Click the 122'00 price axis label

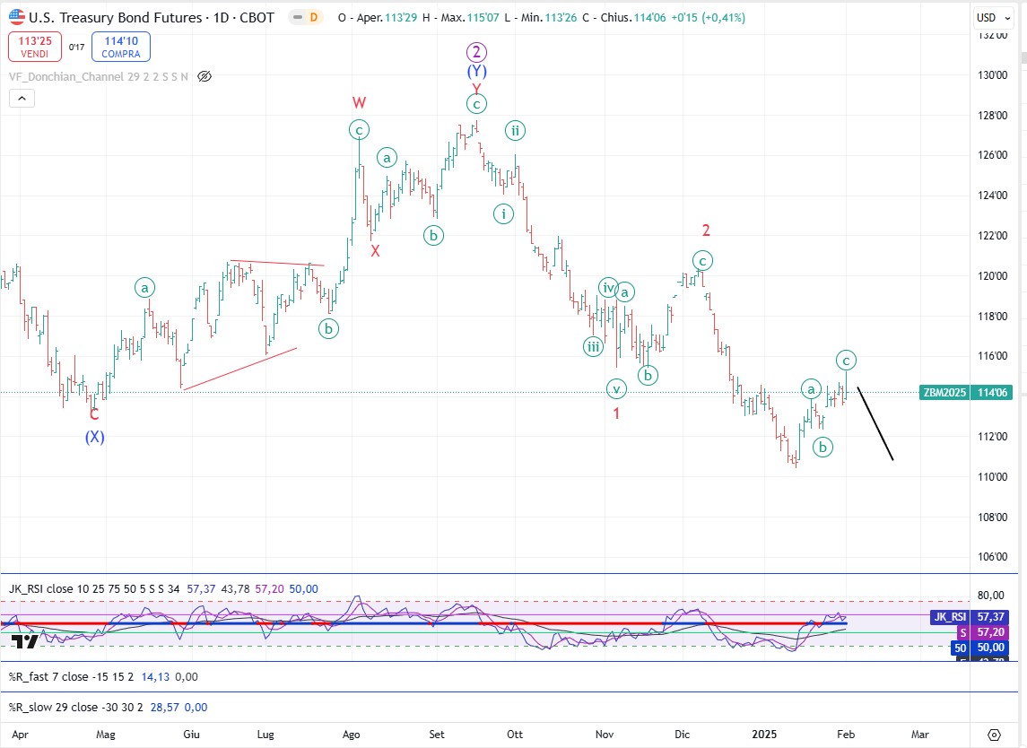[x=992, y=236]
